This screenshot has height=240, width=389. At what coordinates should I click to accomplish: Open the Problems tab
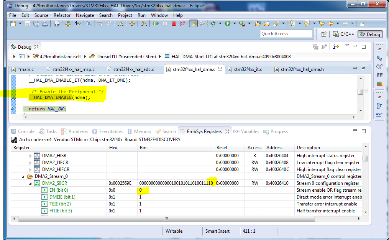pyautogui.click(x=74, y=131)
